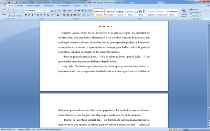Switch to Print Layout view in status bar

tap(171, 129)
